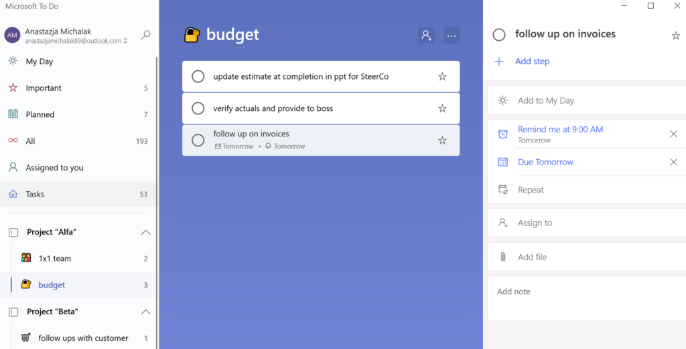Open account switcher next to email address
Image resolution: width=686 pixels, height=349 pixels.
coord(125,41)
